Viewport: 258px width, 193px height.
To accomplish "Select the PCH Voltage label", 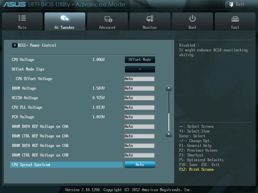I will click(23, 117).
